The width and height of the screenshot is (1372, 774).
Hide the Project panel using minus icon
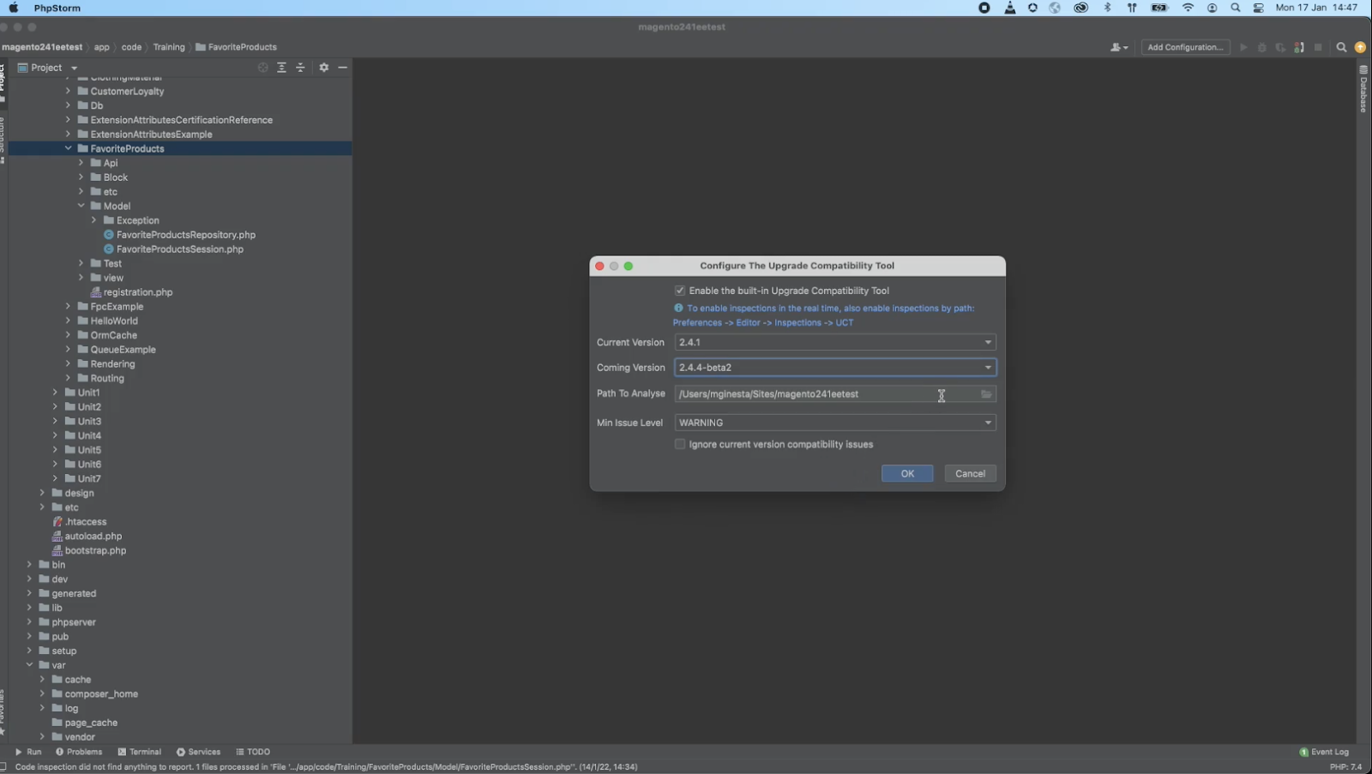point(343,68)
